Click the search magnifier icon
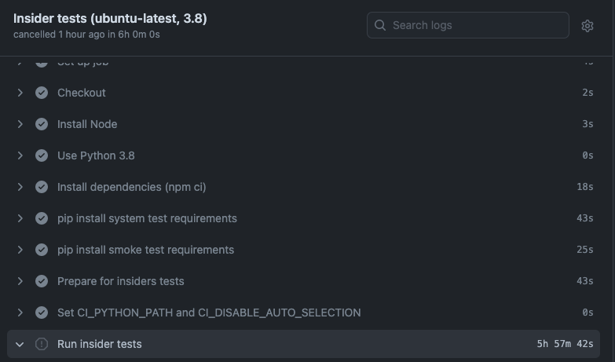 tap(380, 25)
